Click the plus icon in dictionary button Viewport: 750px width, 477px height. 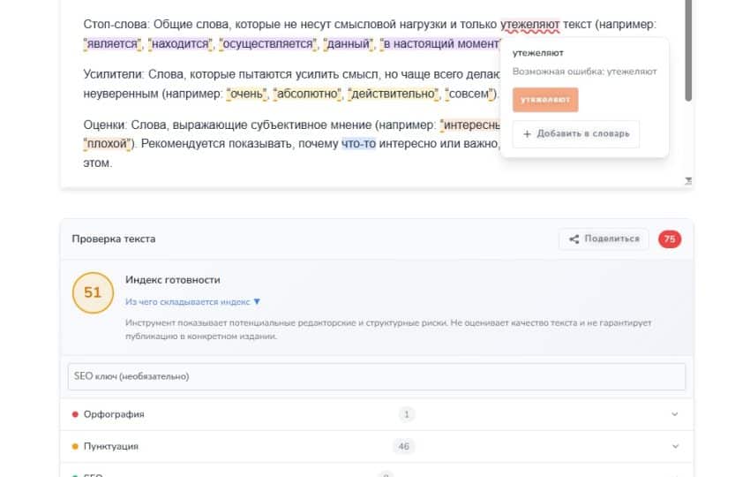[x=527, y=134]
